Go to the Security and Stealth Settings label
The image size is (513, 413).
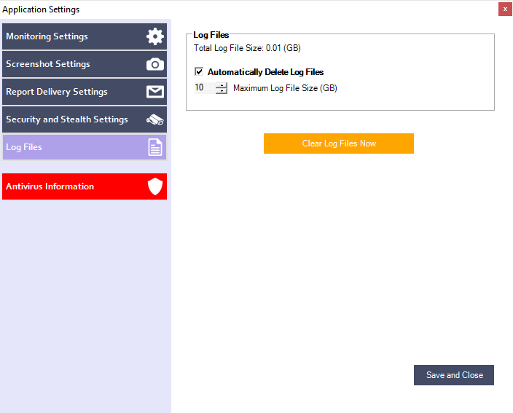tap(67, 119)
